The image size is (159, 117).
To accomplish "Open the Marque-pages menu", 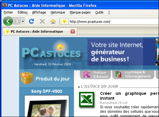I will pyautogui.click(x=80, y=12).
